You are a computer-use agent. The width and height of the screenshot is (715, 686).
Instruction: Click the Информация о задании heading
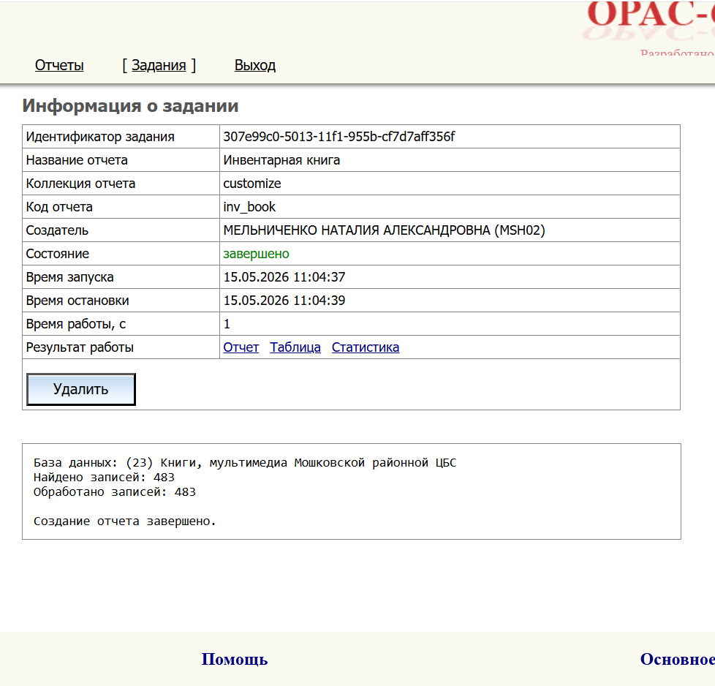point(130,106)
